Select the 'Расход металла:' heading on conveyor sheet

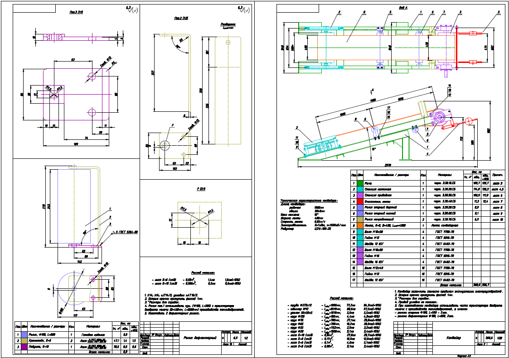[x=341, y=298]
